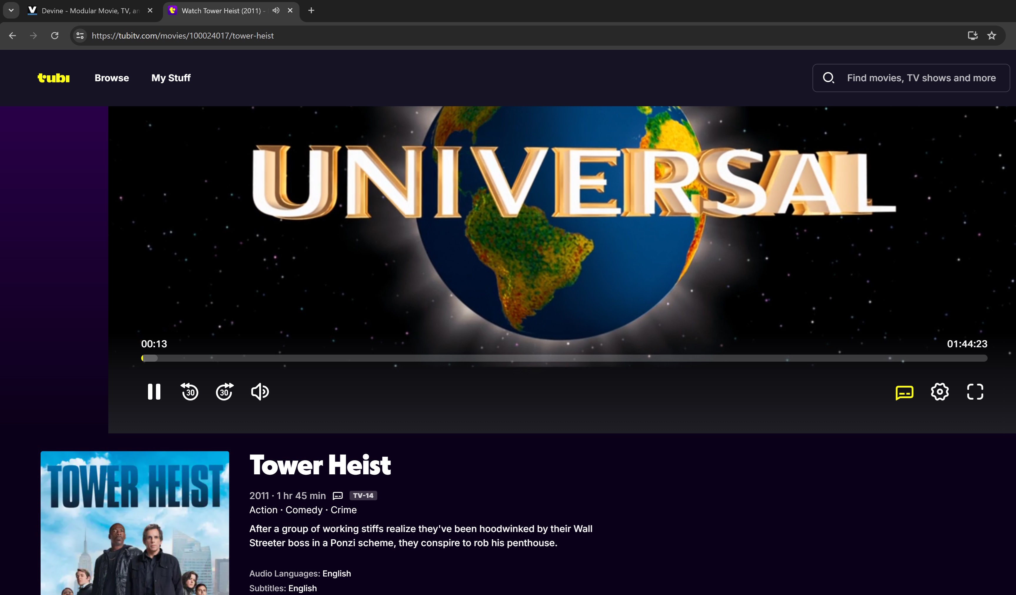The width and height of the screenshot is (1016, 595).
Task: View site information icon
Action: pos(80,36)
